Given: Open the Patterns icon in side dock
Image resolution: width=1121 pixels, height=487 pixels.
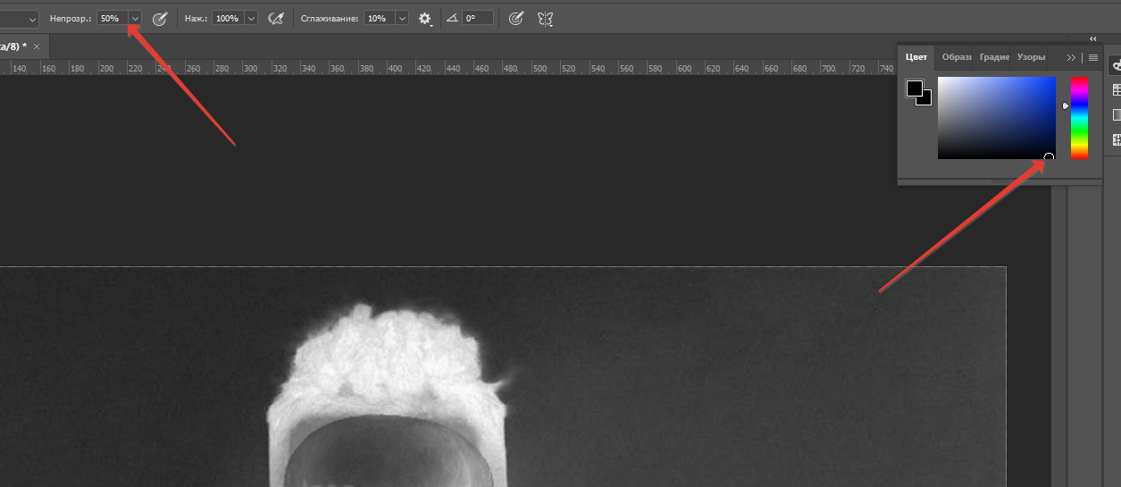Looking at the screenshot, I should pyautogui.click(x=1116, y=139).
